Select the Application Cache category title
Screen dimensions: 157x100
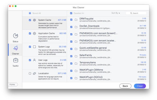[47, 33]
